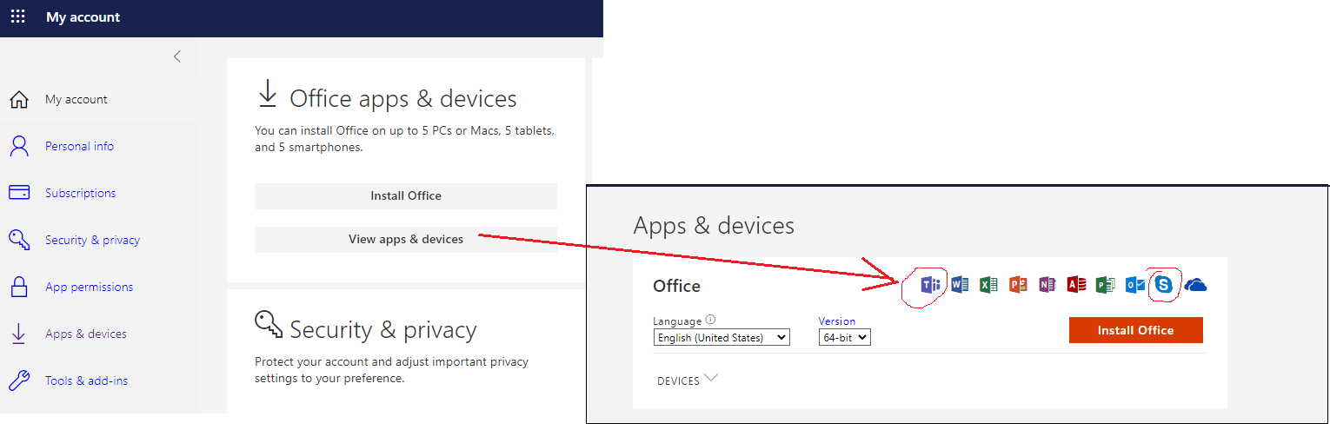Click the Access app icon
The width and height of the screenshot is (1330, 430).
coord(1076,285)
